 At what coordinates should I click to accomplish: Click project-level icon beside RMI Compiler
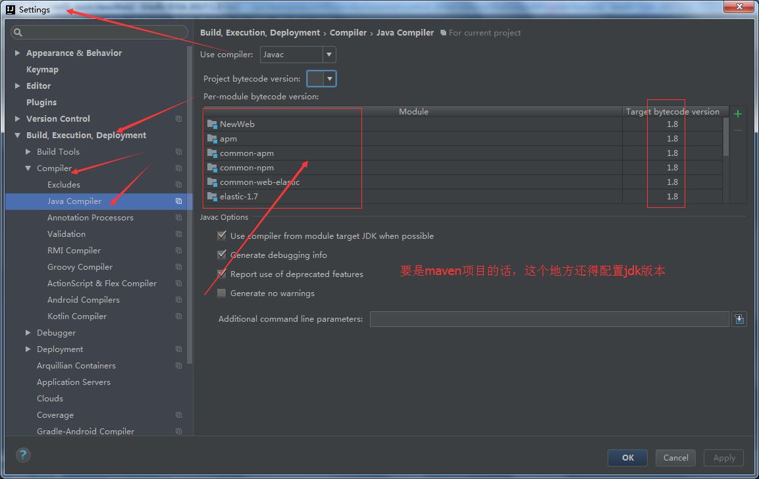(x=178, y=250)
